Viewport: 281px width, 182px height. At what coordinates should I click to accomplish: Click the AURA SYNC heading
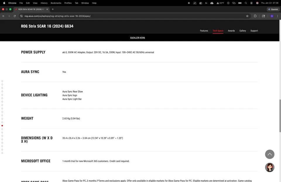(x=30, y=72)
